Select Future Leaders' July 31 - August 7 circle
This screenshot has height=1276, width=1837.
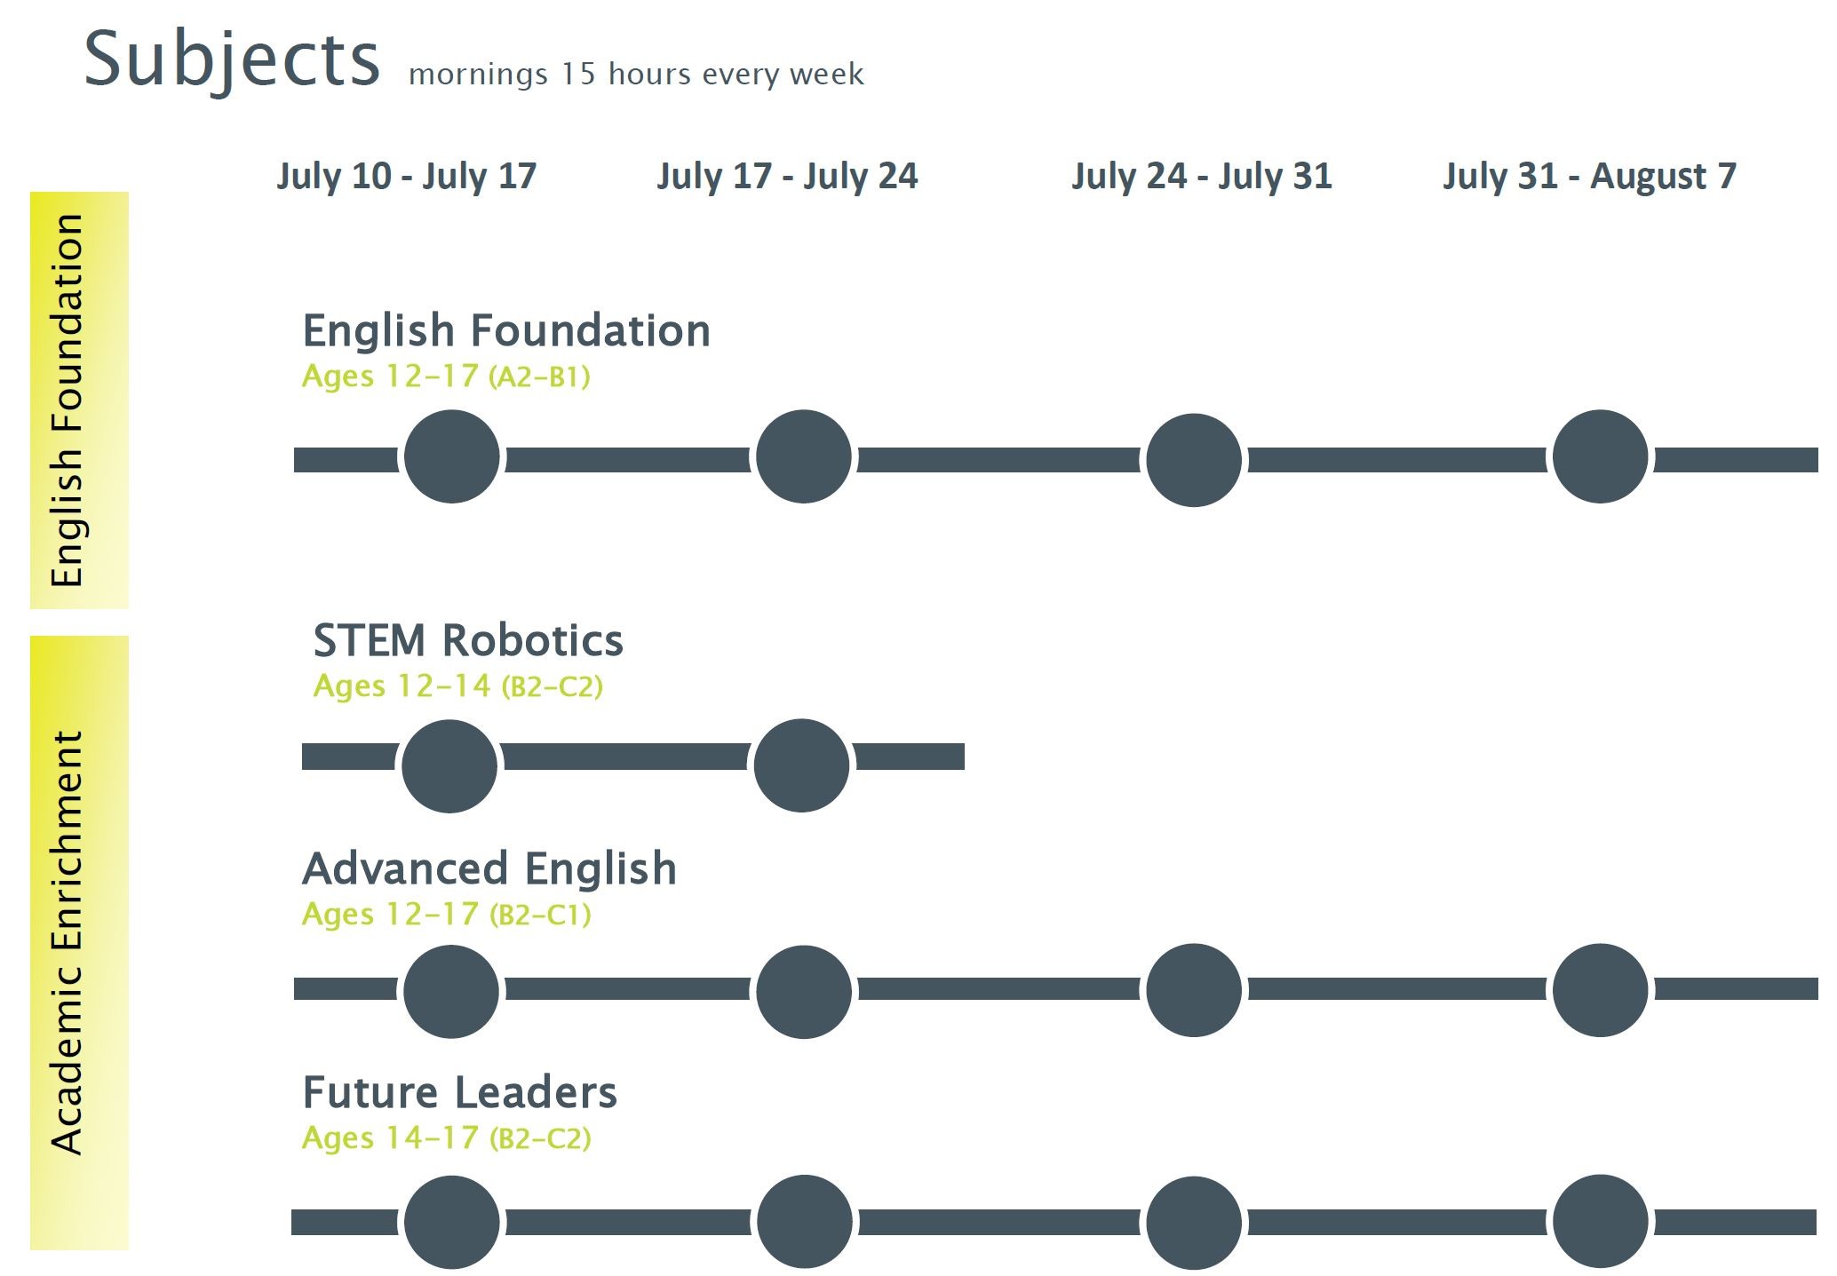pyautogui.click(x=1600, y=1221)
